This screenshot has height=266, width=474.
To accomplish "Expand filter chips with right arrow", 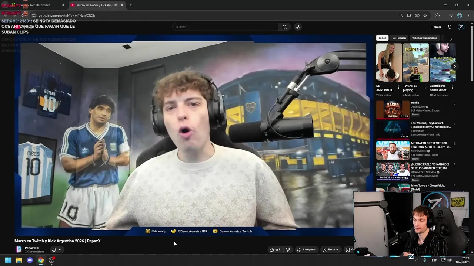I will point(451,38).
